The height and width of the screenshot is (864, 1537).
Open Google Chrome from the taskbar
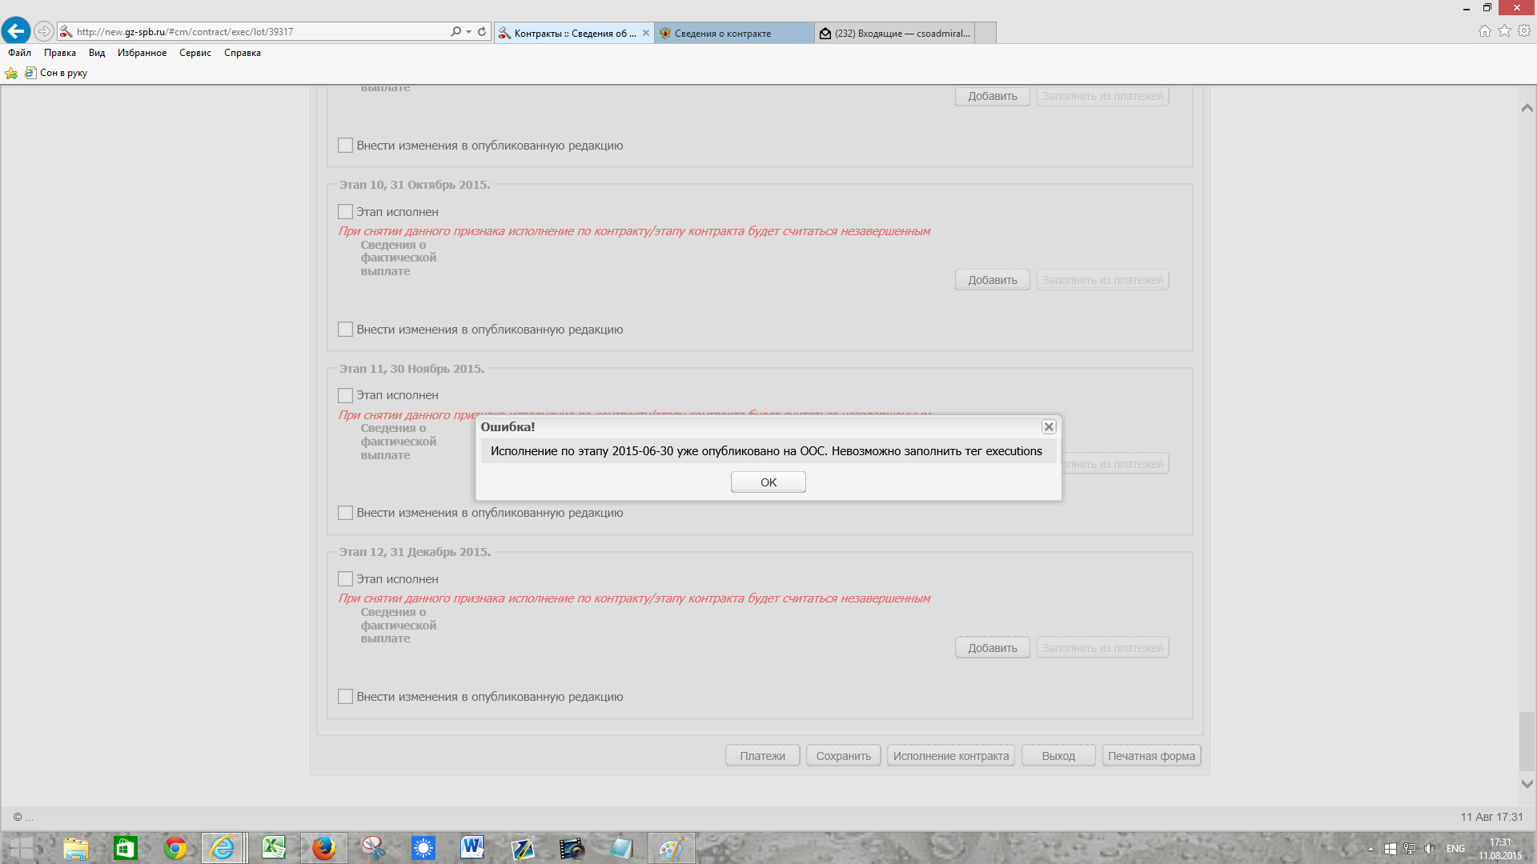[175, 848]
